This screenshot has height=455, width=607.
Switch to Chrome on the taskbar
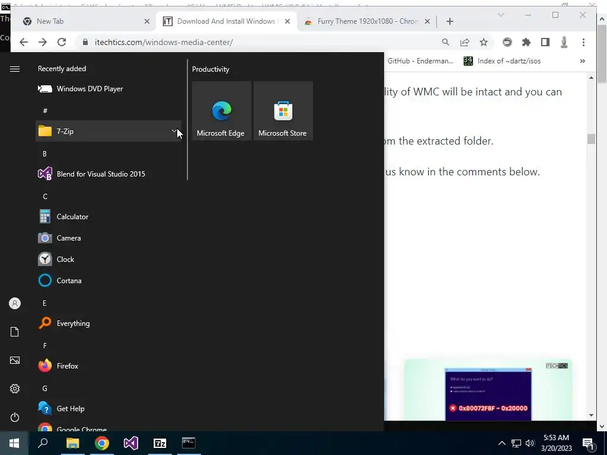point(102,443)
